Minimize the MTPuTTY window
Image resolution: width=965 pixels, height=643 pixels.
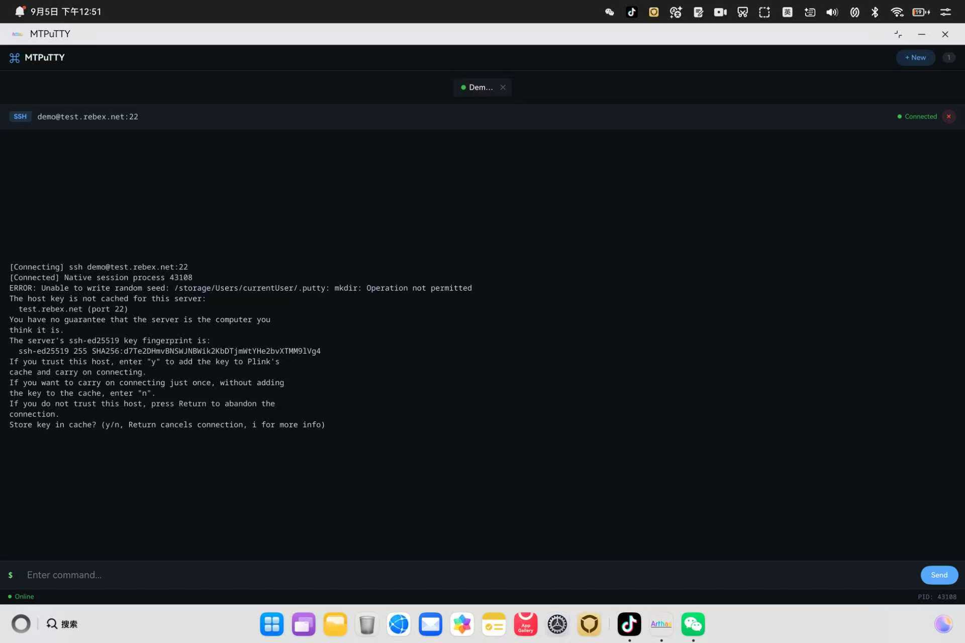921,34
